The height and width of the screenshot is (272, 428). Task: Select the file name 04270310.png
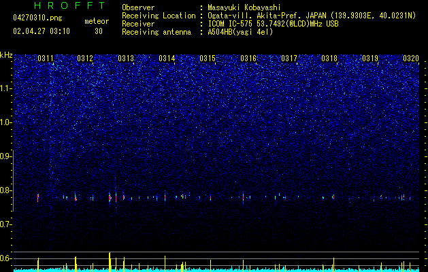[x=37, y=18]
